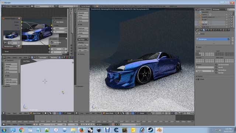Click the Z value field in Viewer node

(x=59, y=52)
